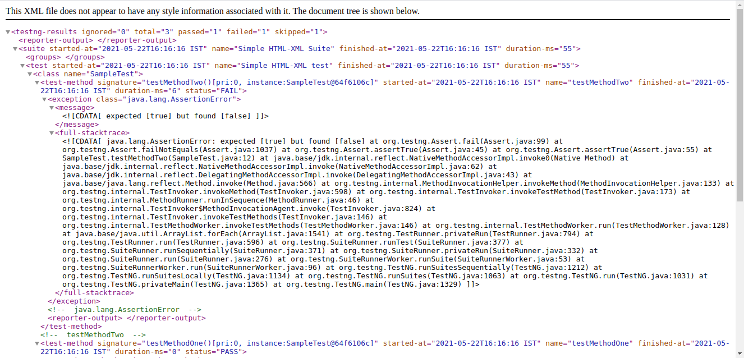Viewport: 744px width, 358px height.
Task: Collapse the exception element node
Action: point(44,99)
